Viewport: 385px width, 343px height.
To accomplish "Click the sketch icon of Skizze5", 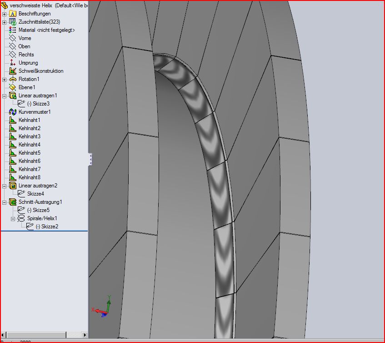I will pos(21,210).
